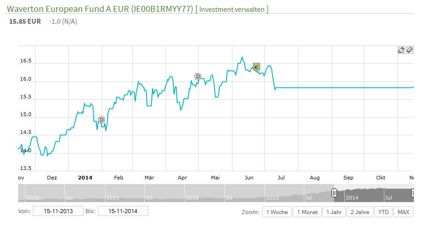Click the left range slider handle
423x225 pixels.
point(334,193)
